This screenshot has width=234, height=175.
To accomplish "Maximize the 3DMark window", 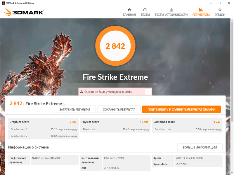I will click(x=220, y=3).
